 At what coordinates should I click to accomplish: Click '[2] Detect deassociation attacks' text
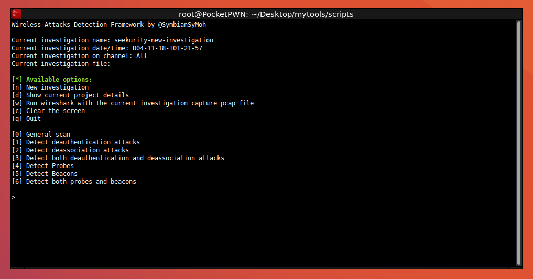click(70, 150)
